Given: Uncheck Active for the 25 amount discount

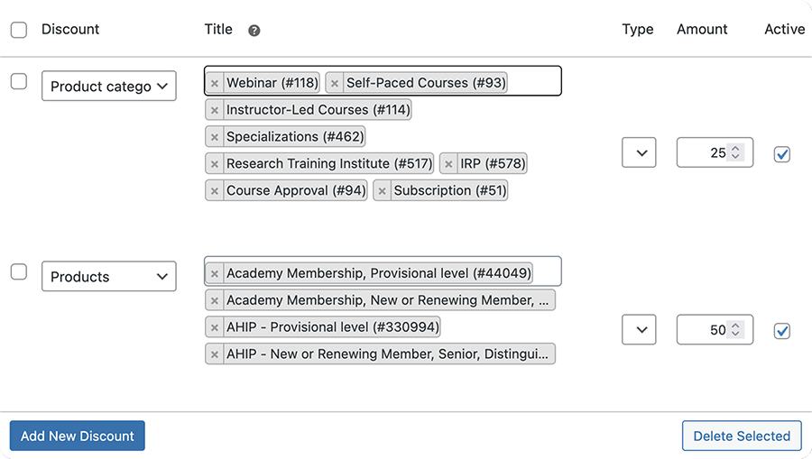Looking at the screenshot, I should tap(782, 154).
